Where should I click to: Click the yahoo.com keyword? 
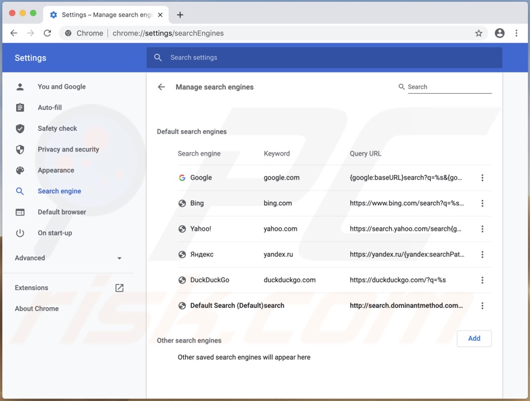tap(280, 229)
